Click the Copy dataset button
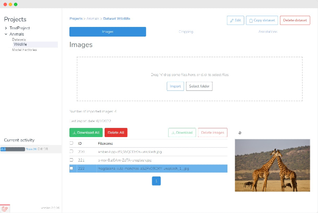Viewport: 318px width, 213px height. coord(262,20)
